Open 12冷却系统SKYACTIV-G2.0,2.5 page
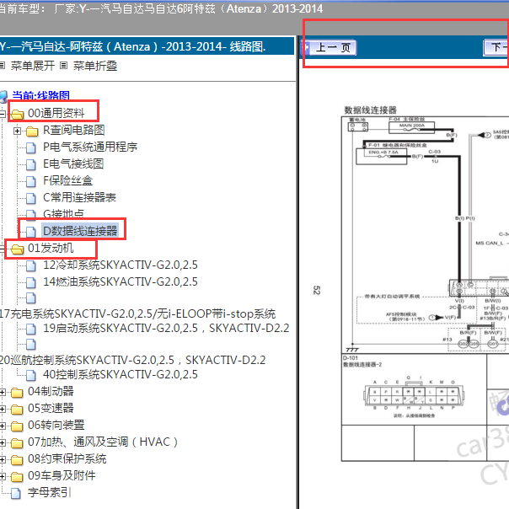This screenshot has width=509, height=509. [x=121, y=265]
